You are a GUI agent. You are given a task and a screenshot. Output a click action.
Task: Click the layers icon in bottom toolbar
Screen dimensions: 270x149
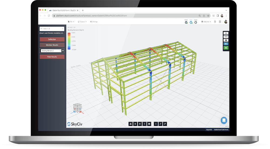click(130, 124)
